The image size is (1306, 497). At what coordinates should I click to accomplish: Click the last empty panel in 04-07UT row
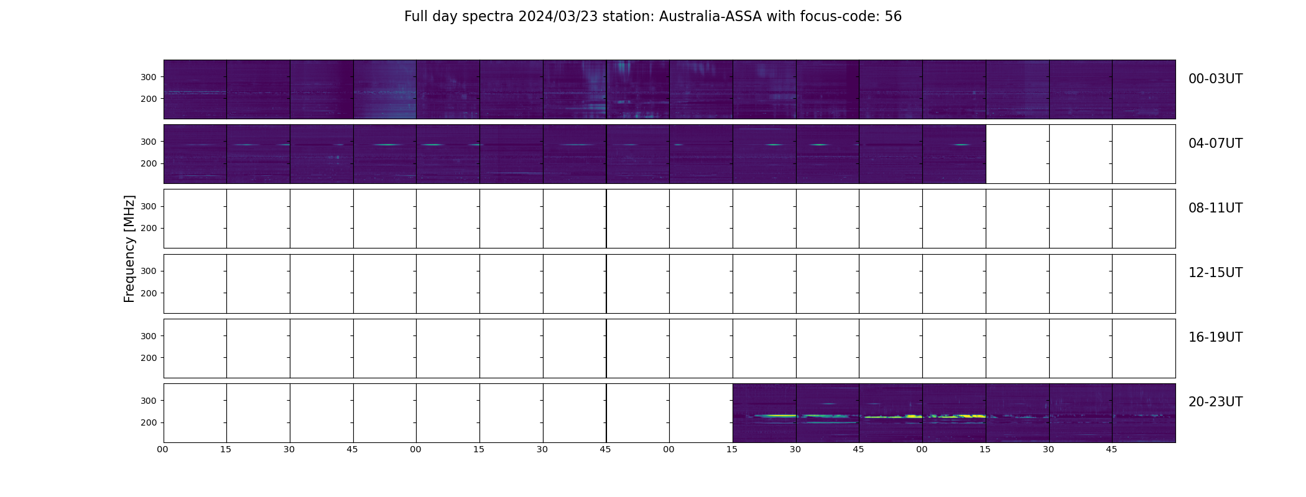click(x=1144, y=154)
